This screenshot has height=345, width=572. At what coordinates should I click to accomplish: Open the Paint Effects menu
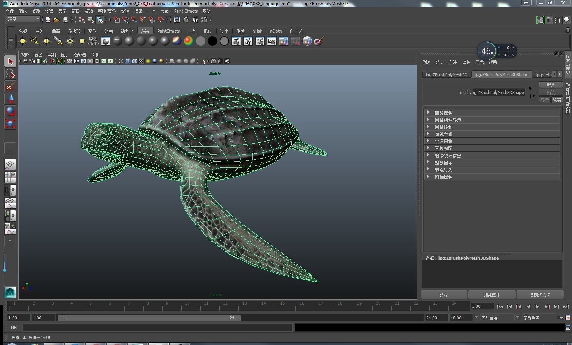coord(186,11)
